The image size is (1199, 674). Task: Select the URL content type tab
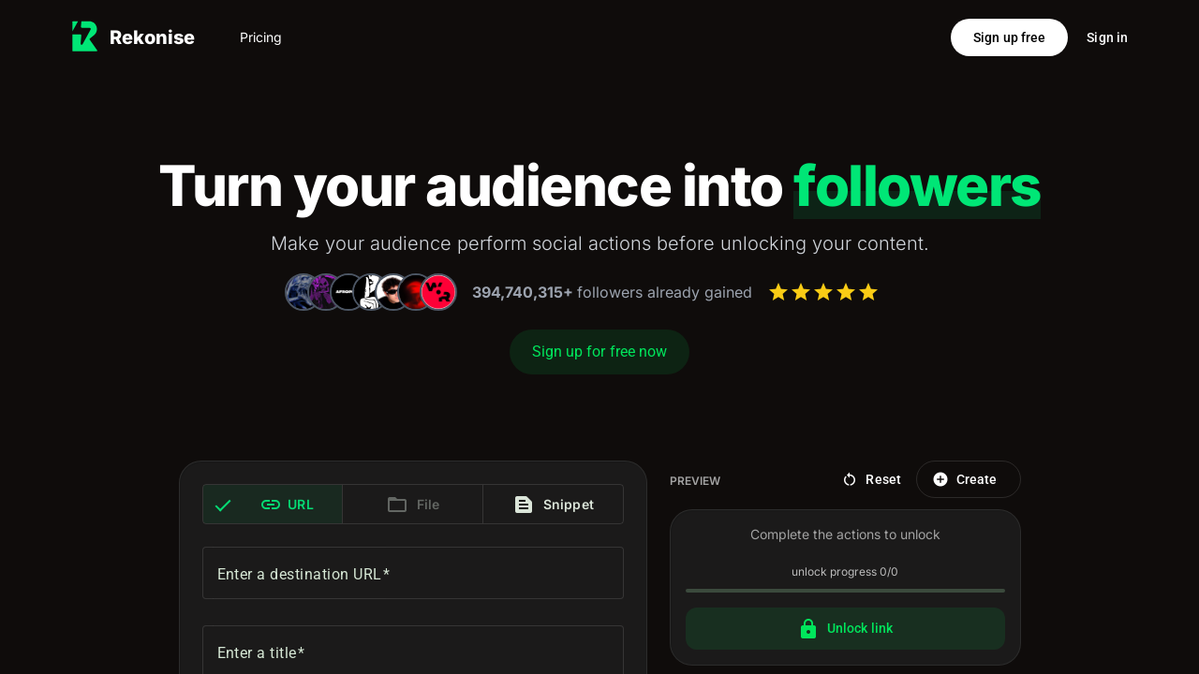pyautogui.click(x=273, y=505)
